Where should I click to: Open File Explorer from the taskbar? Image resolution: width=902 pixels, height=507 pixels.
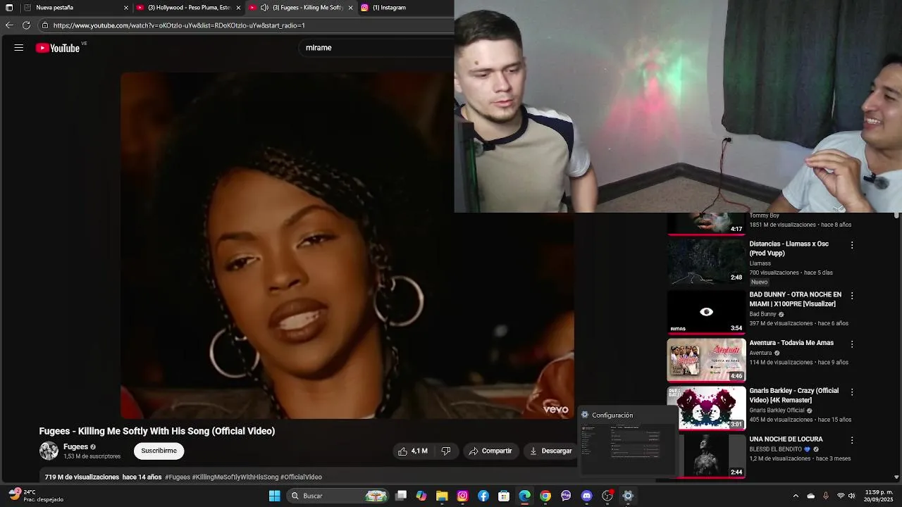[x=442, y=496]
